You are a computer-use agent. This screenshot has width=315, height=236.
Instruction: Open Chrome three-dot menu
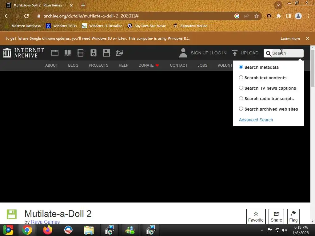(x=308, y=16)
